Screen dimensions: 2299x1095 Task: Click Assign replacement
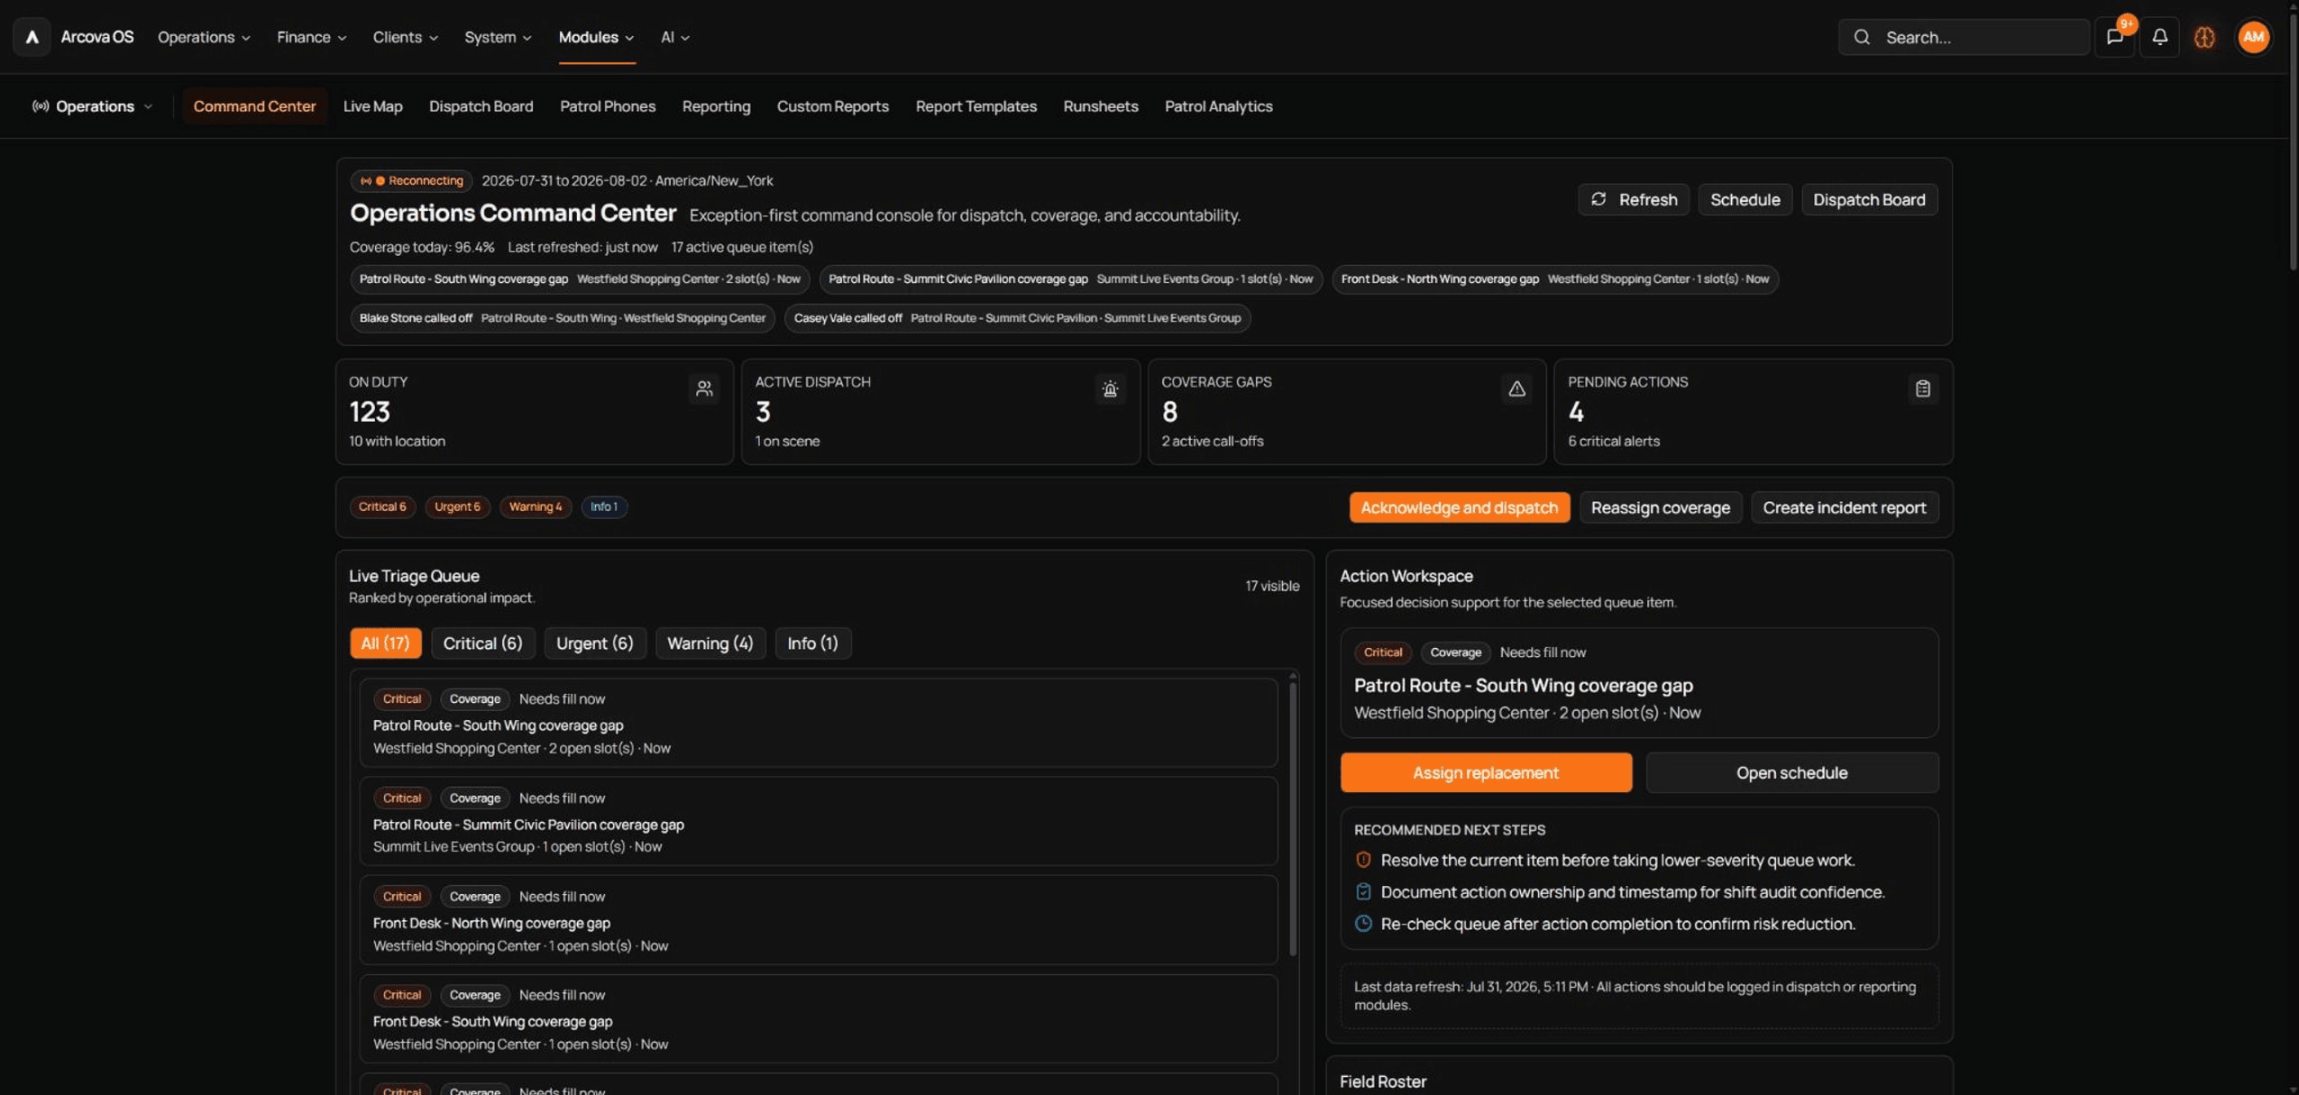point(1485,772)
